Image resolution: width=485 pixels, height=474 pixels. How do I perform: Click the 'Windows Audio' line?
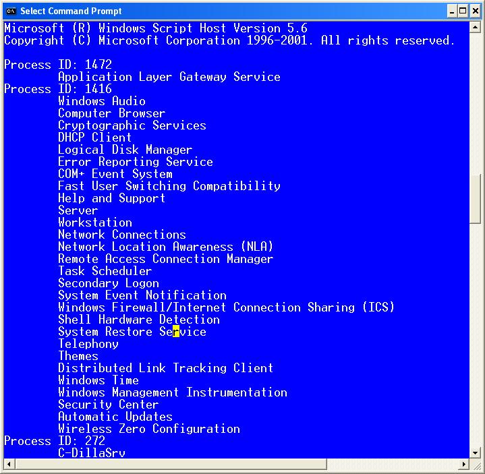[102, 101]
